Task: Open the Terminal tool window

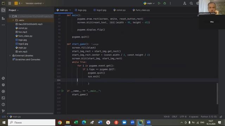Action: (x=3, y=98)
